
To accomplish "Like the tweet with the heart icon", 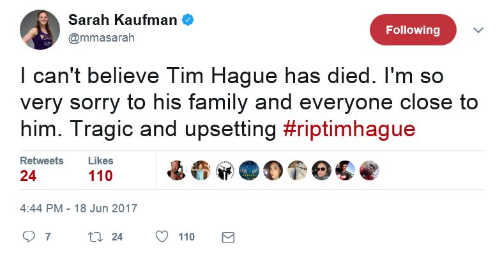I will [x=162, y=237].
